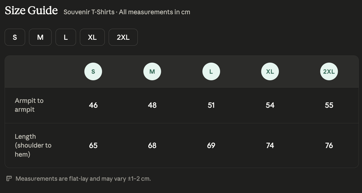Click the 54 armpit value for XL
The height and width of the screenshot is (193, 362).
(270, 105)
